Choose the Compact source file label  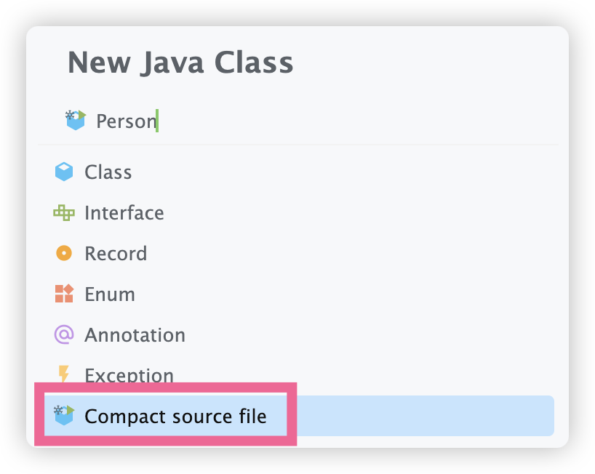pyautogui.click(x=175, y=417)
